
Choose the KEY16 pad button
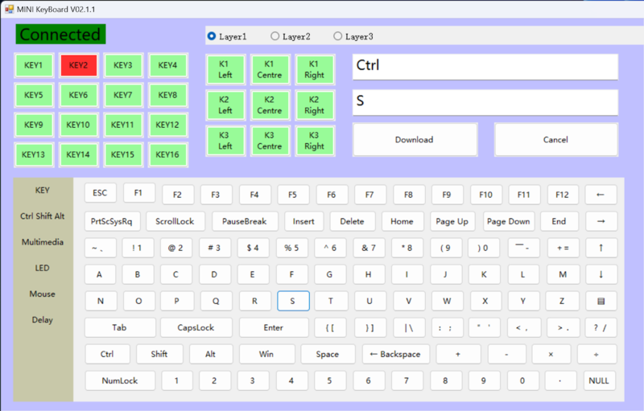click(167, 154)
